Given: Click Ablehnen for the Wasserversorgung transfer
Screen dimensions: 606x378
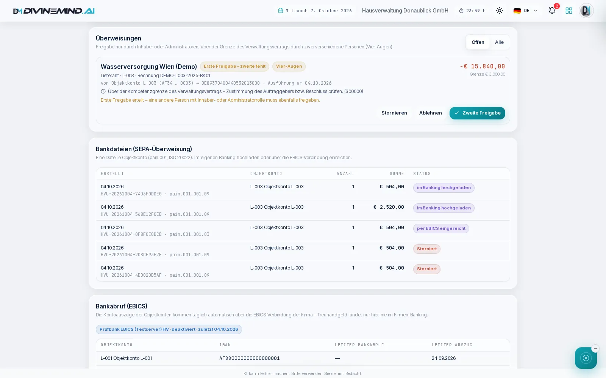Looking at the screenshot, I should point(431,113).
